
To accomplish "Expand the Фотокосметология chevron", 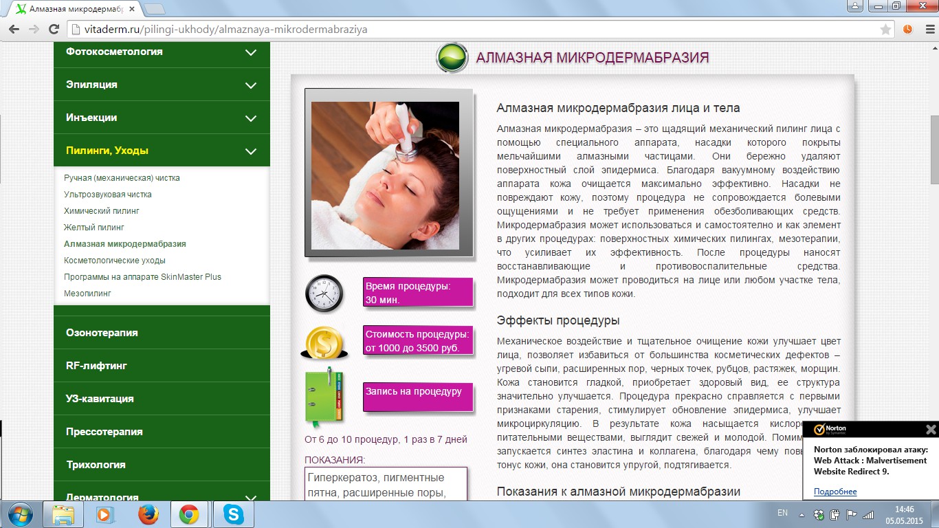I will pos(251,52).
